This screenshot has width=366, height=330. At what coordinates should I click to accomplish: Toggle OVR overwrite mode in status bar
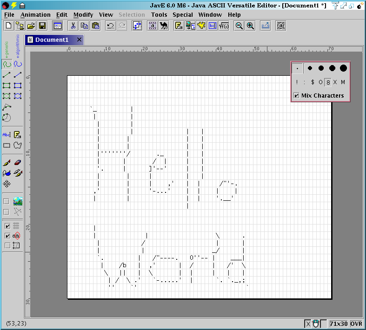click(x=356, y=323)
